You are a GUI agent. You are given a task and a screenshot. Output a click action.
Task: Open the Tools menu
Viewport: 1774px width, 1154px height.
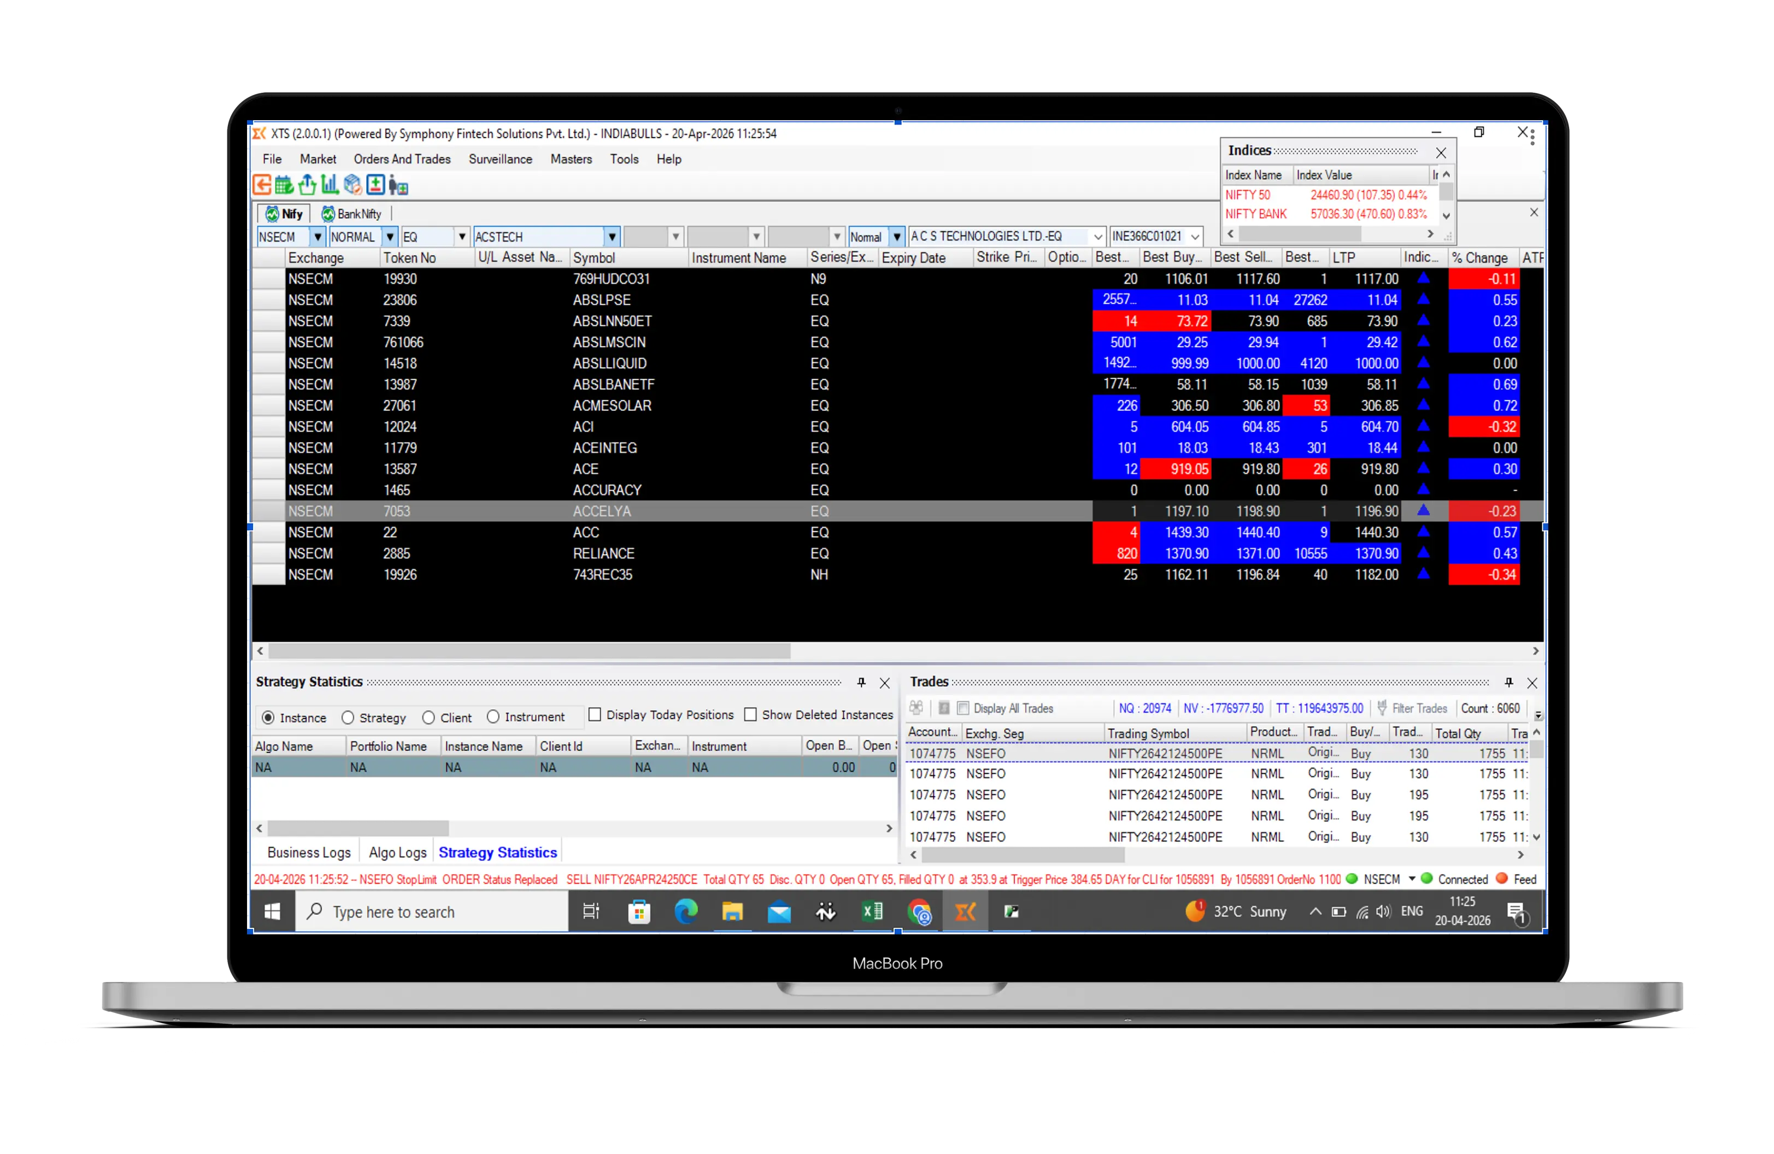624,158
